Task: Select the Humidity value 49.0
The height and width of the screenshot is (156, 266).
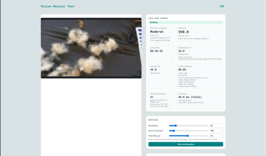Action: (x=153, y=69)
